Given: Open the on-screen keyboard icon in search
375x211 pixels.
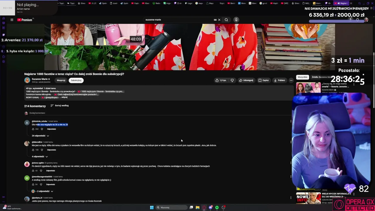Looking at the screenshot, I should [215, 20].
